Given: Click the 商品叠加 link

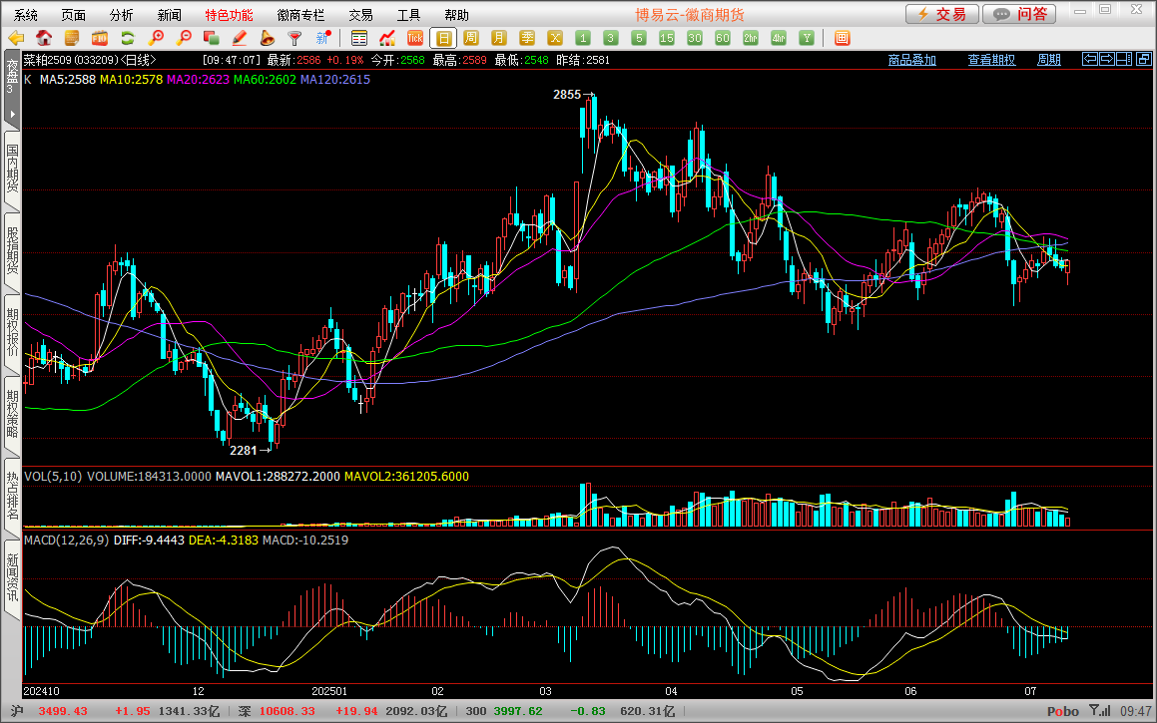Looking at the screenshot, I should pos(912,60).
